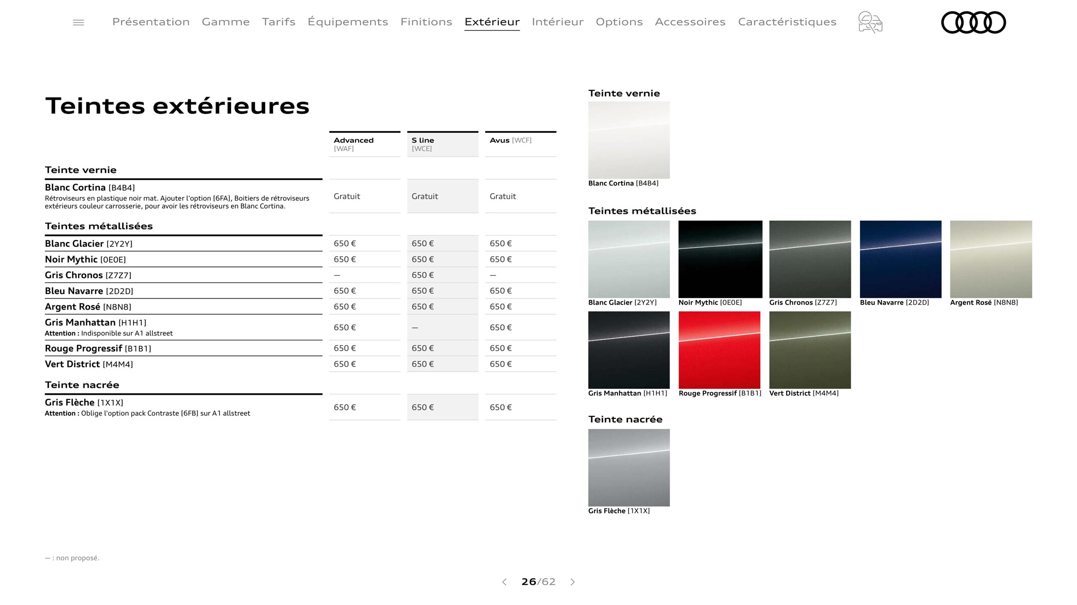Click the Gris Chronos [Z7Z7] table row label
Screen dimensions: 1077x605
pos(88,275)
